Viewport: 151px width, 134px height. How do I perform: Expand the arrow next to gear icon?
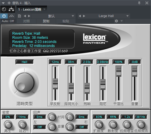(122, 21)
